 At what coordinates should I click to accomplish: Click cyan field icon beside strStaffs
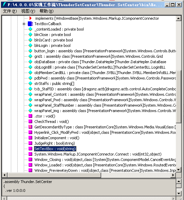[30, 84]
